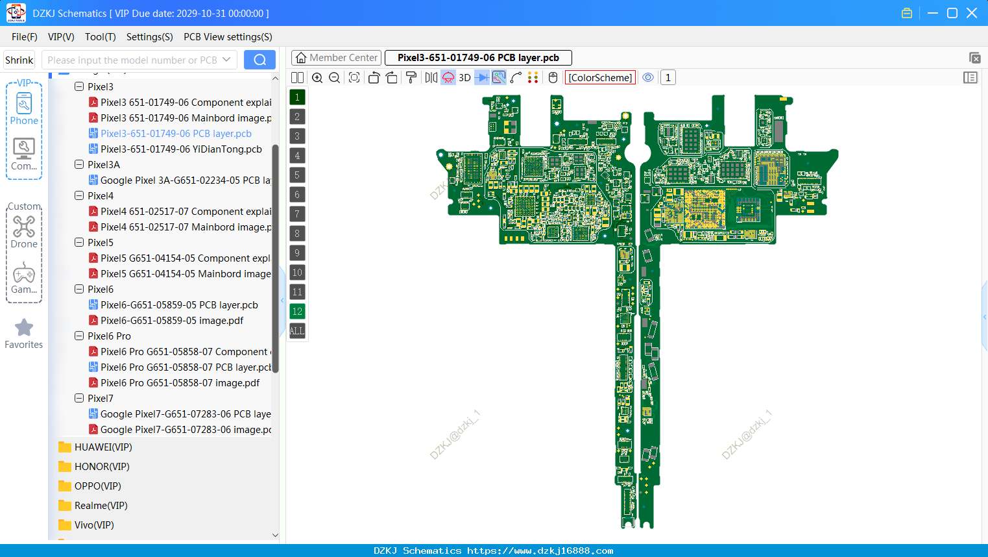Show PCB layer 5
Image resolution: width=988 pixels, height=557 pixels.
click(297, 175)
